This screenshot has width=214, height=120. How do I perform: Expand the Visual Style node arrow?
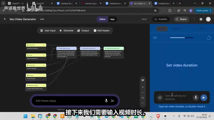(44, 65)
